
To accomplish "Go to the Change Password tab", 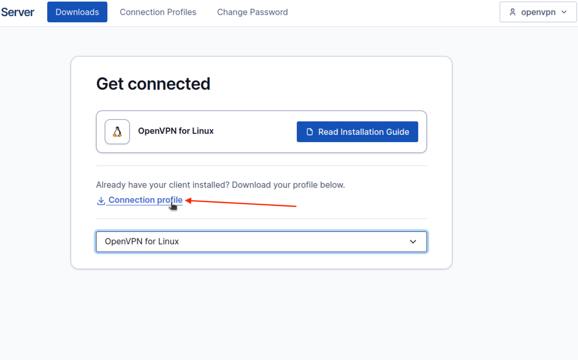I will [x=252, y=12].
